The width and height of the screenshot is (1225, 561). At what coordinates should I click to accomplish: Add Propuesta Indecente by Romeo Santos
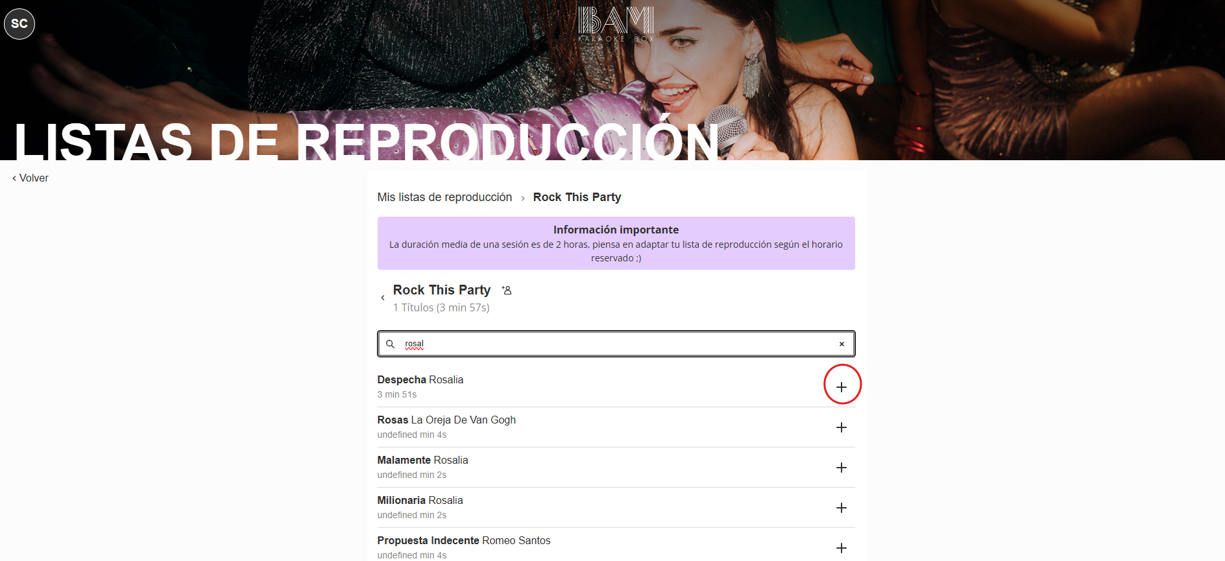point(842,548)
